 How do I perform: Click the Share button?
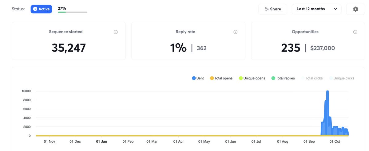pyautogui.click(x=272, y=9)
